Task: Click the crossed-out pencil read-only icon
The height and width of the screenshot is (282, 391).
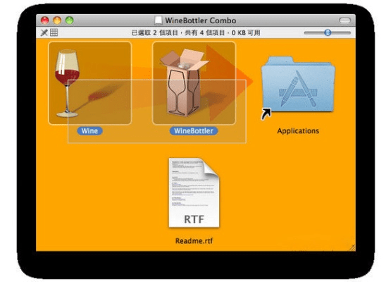Action: [44, 32]
